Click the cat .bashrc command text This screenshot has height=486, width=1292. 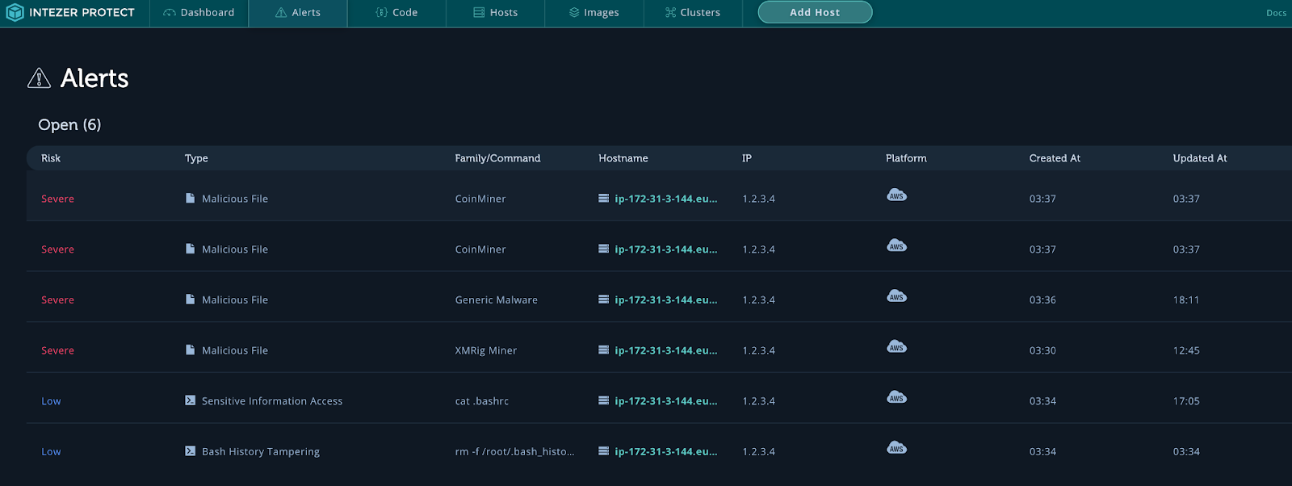pyautogui.click(x=481, y=401)
